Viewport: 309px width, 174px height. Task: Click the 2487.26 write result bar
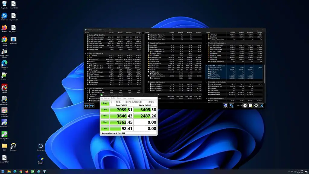145,116
